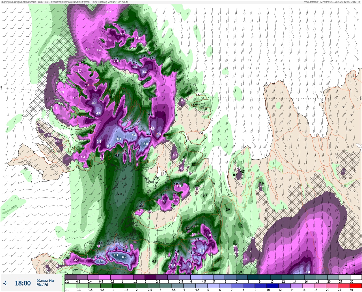Click the '5.3' precipitation value on the map
The image size is (362, 292).
(202, 251)
